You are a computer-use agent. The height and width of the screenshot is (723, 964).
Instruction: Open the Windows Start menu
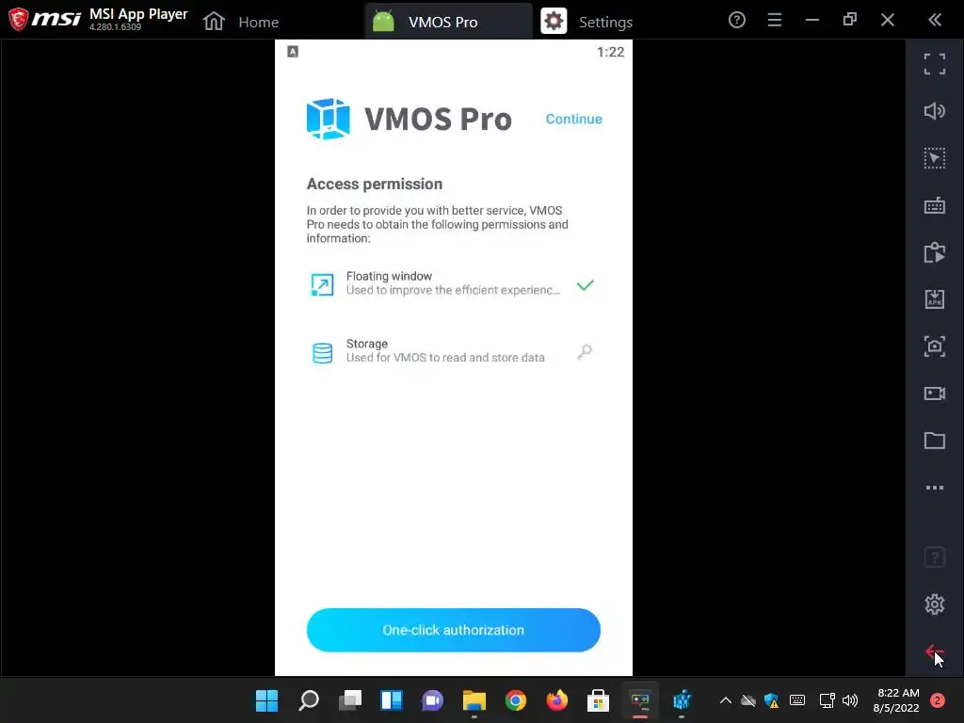[x=266, y=700]
